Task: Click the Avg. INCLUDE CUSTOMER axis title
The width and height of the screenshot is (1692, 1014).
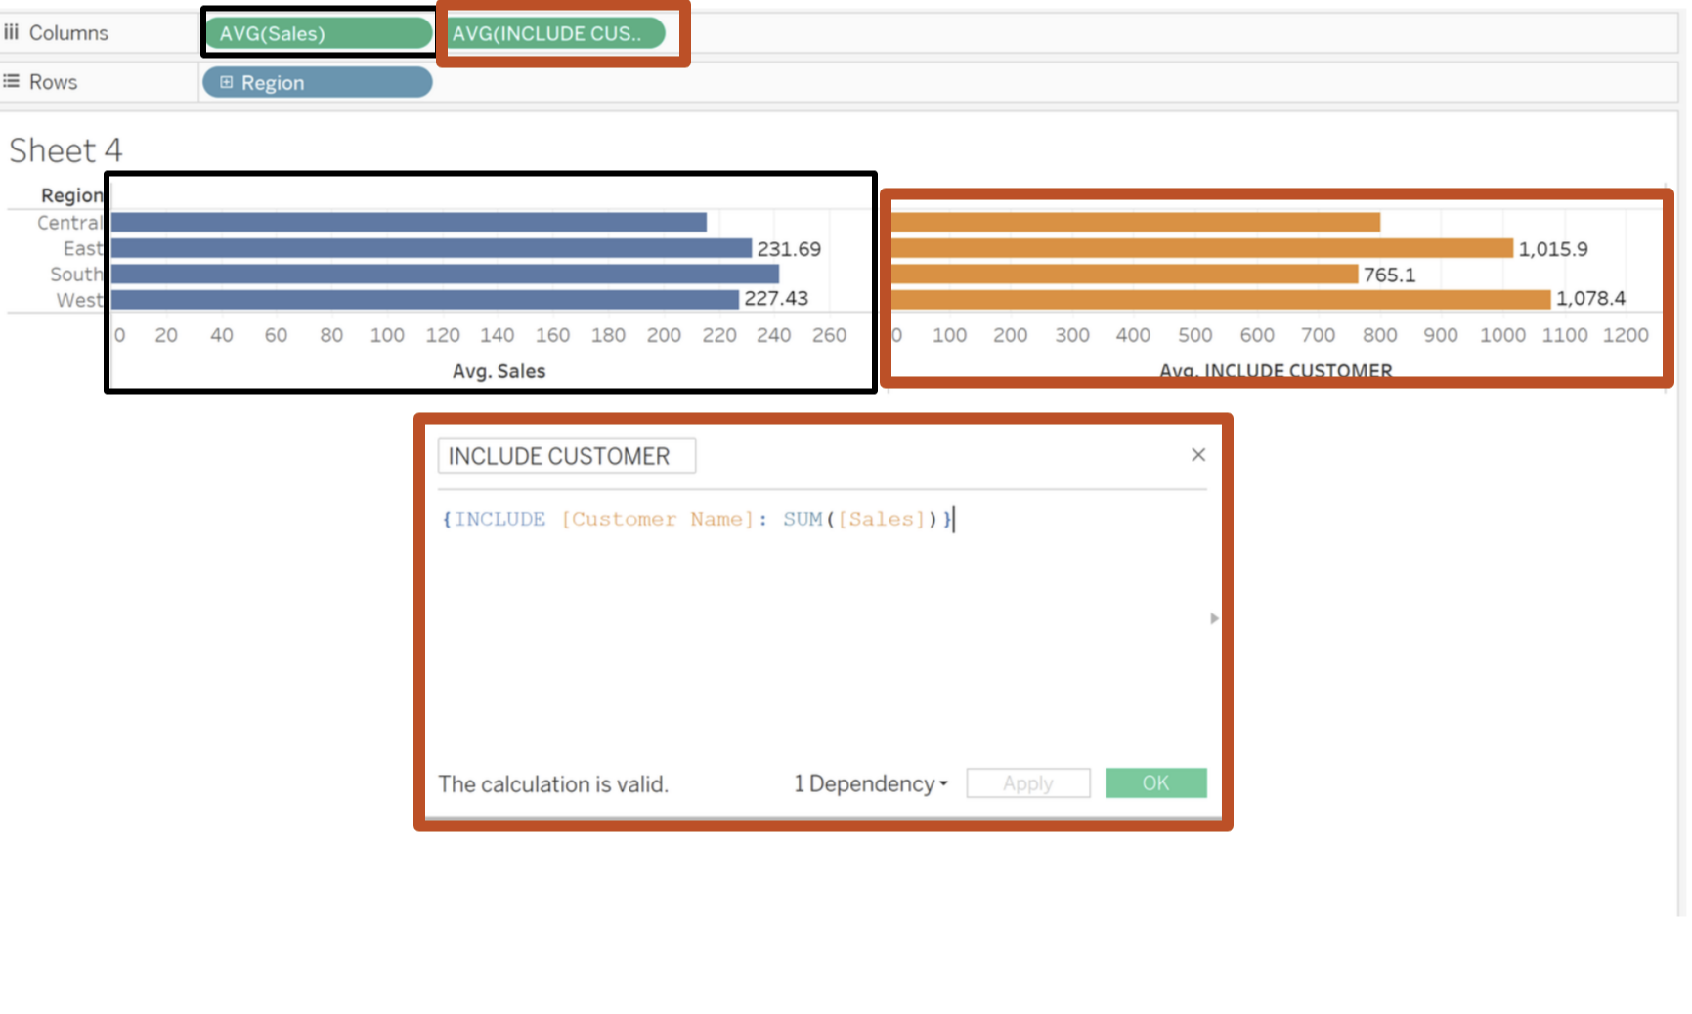Action: point(1276,370)
